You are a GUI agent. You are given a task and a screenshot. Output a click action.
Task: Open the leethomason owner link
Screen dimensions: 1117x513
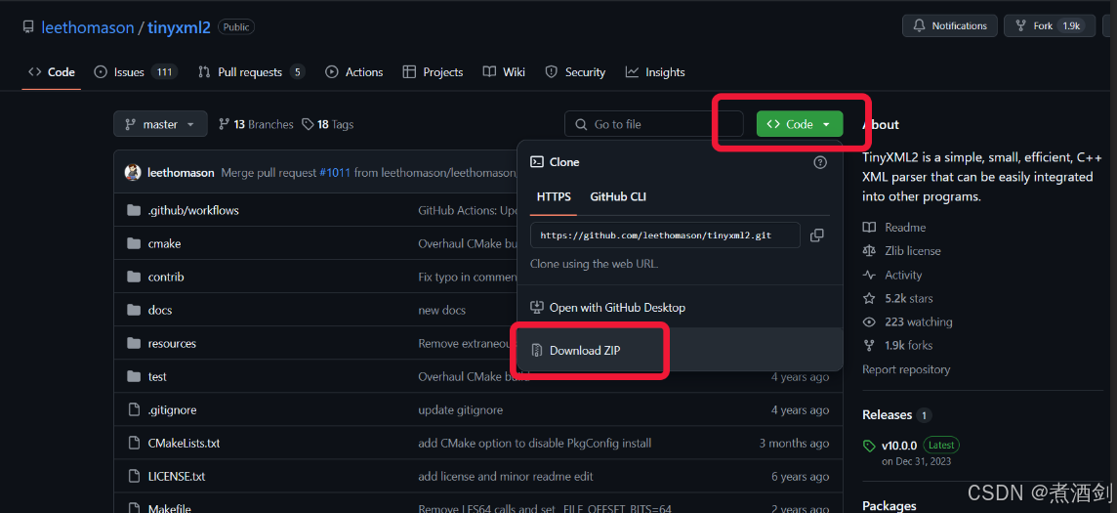[x=88, y=27]
